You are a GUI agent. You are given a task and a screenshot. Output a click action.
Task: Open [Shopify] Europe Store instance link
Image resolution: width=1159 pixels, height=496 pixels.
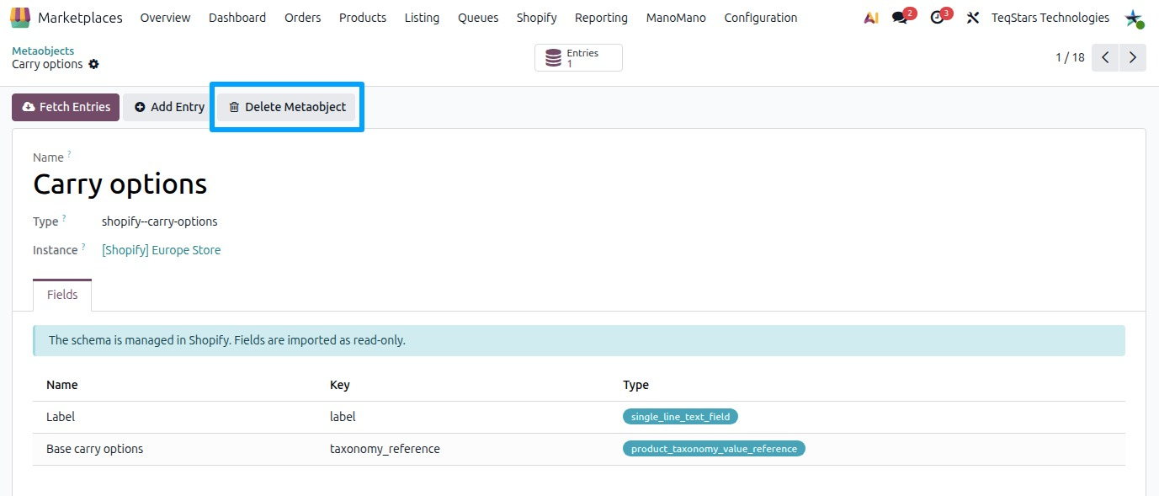(x=162, y=250)
